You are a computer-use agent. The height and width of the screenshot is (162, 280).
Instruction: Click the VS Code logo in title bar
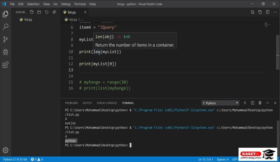coord(4,4)
